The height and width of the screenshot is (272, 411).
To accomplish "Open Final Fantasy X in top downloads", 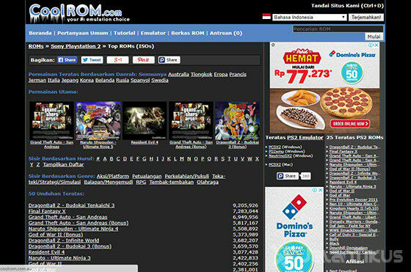I will [47, 211].
